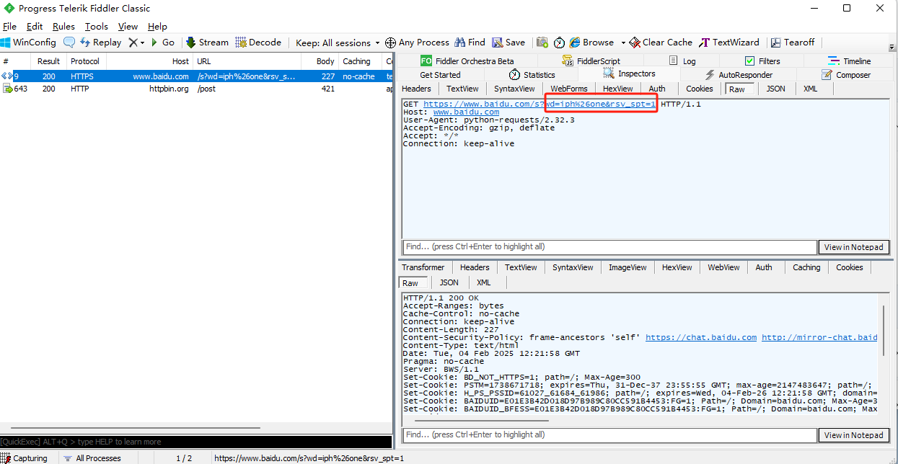
Task: Open the Composer tab
Action: click(x=846, y=75)
